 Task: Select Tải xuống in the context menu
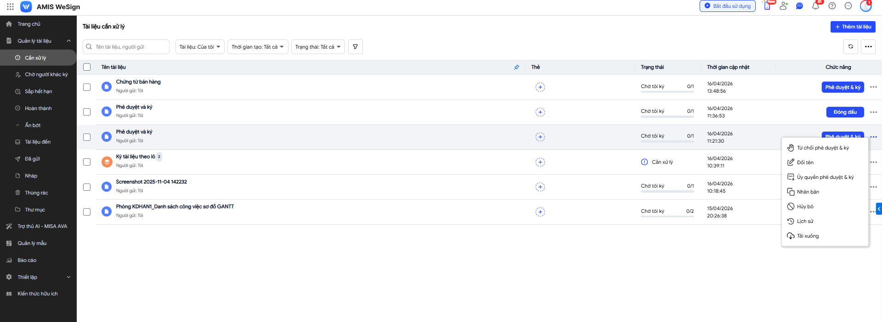tap(808, 236)
